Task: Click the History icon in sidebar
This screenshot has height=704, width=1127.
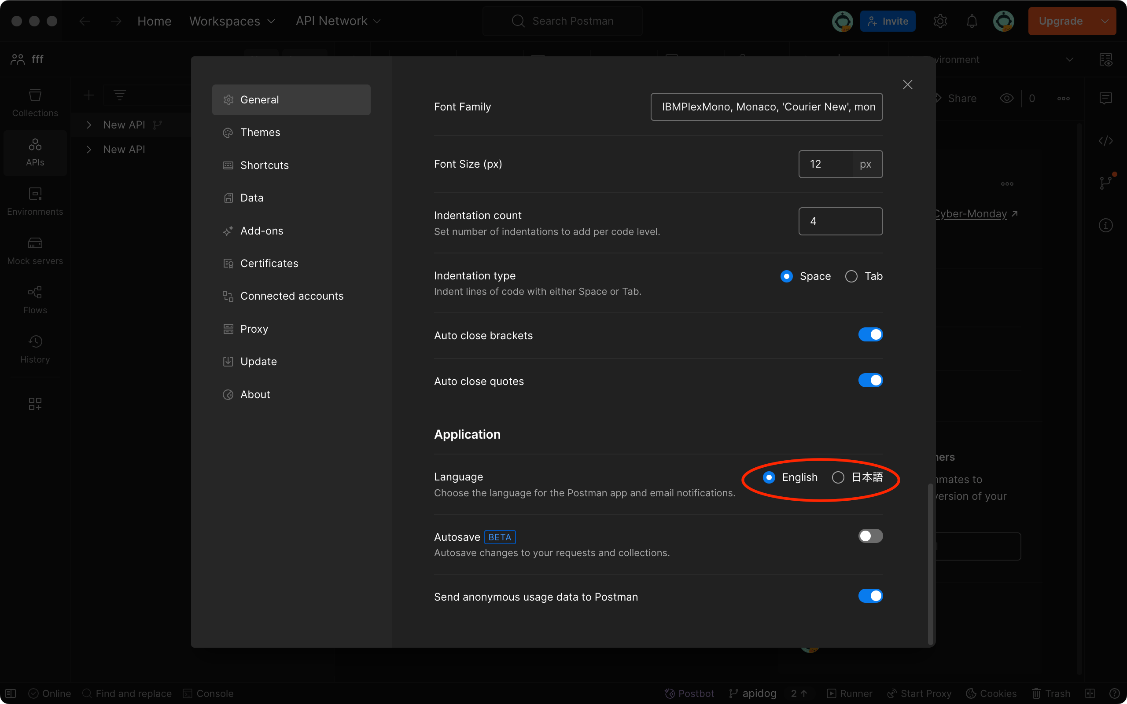Action: (x=35, y=341)
